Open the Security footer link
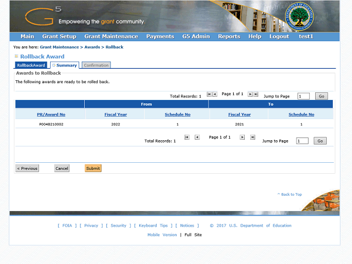Image resolution: width=352 pixels, height=264 pixels. pyautogui.click(x=118, y=226)
